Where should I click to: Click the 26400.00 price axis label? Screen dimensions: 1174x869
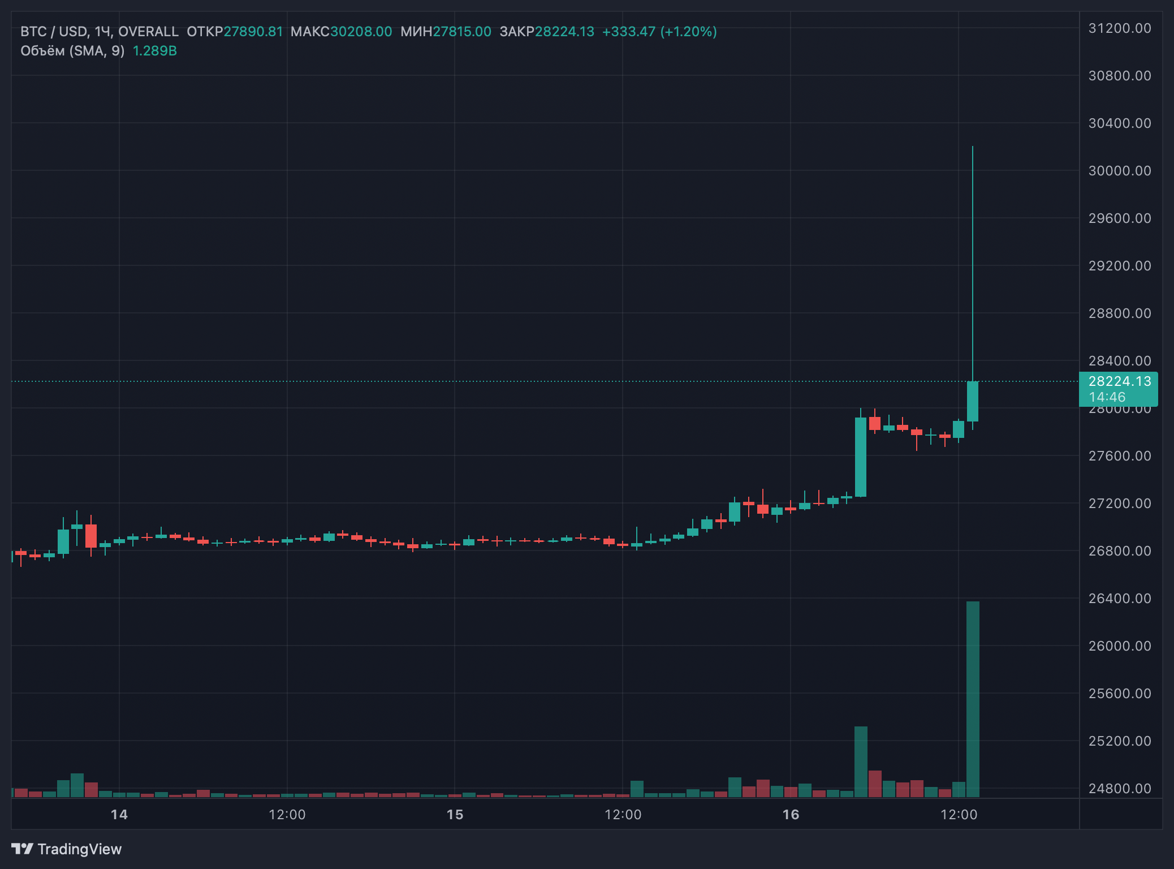point(1120,599)
